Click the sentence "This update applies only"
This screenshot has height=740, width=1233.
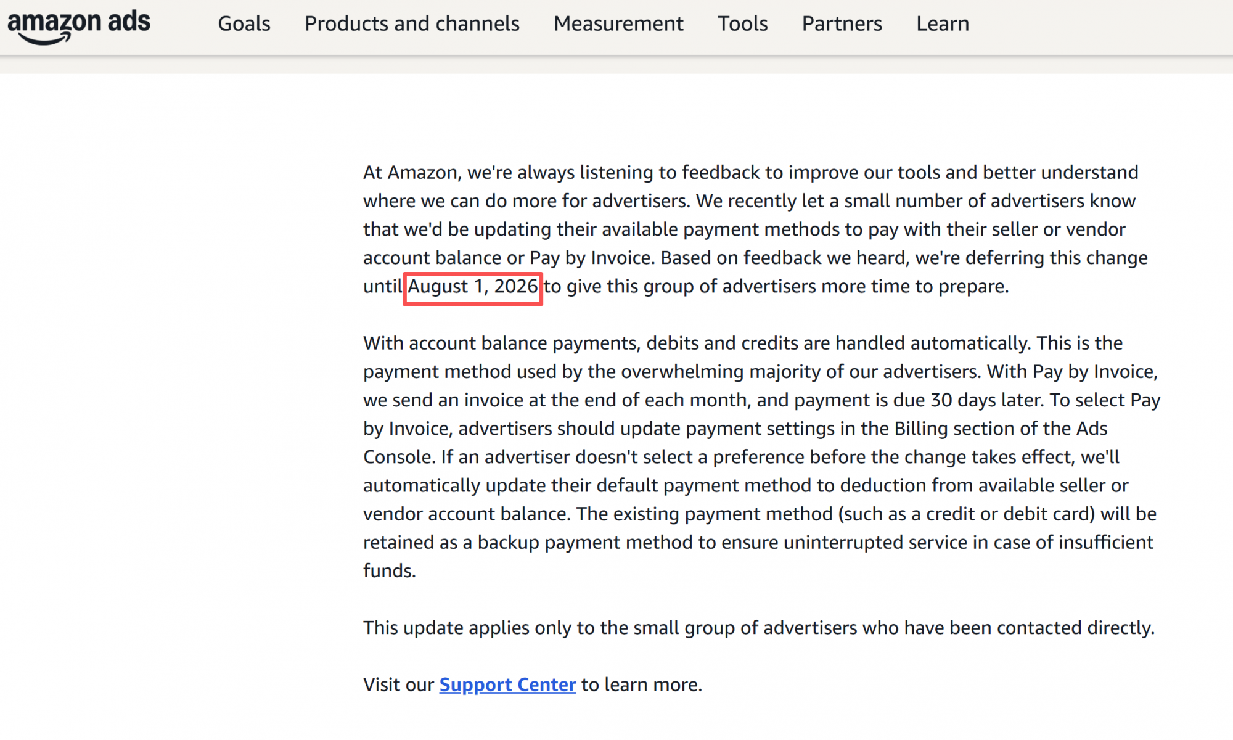(758, 628)
